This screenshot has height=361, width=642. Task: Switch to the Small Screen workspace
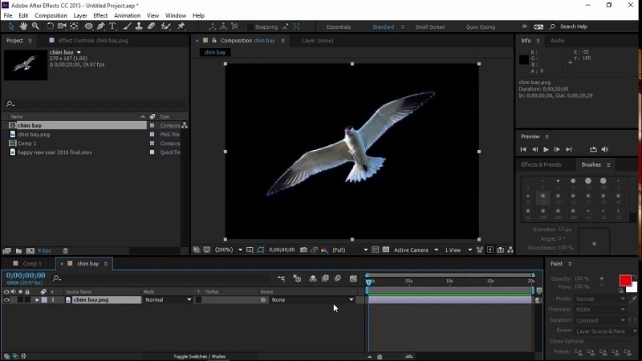point(430,26)
